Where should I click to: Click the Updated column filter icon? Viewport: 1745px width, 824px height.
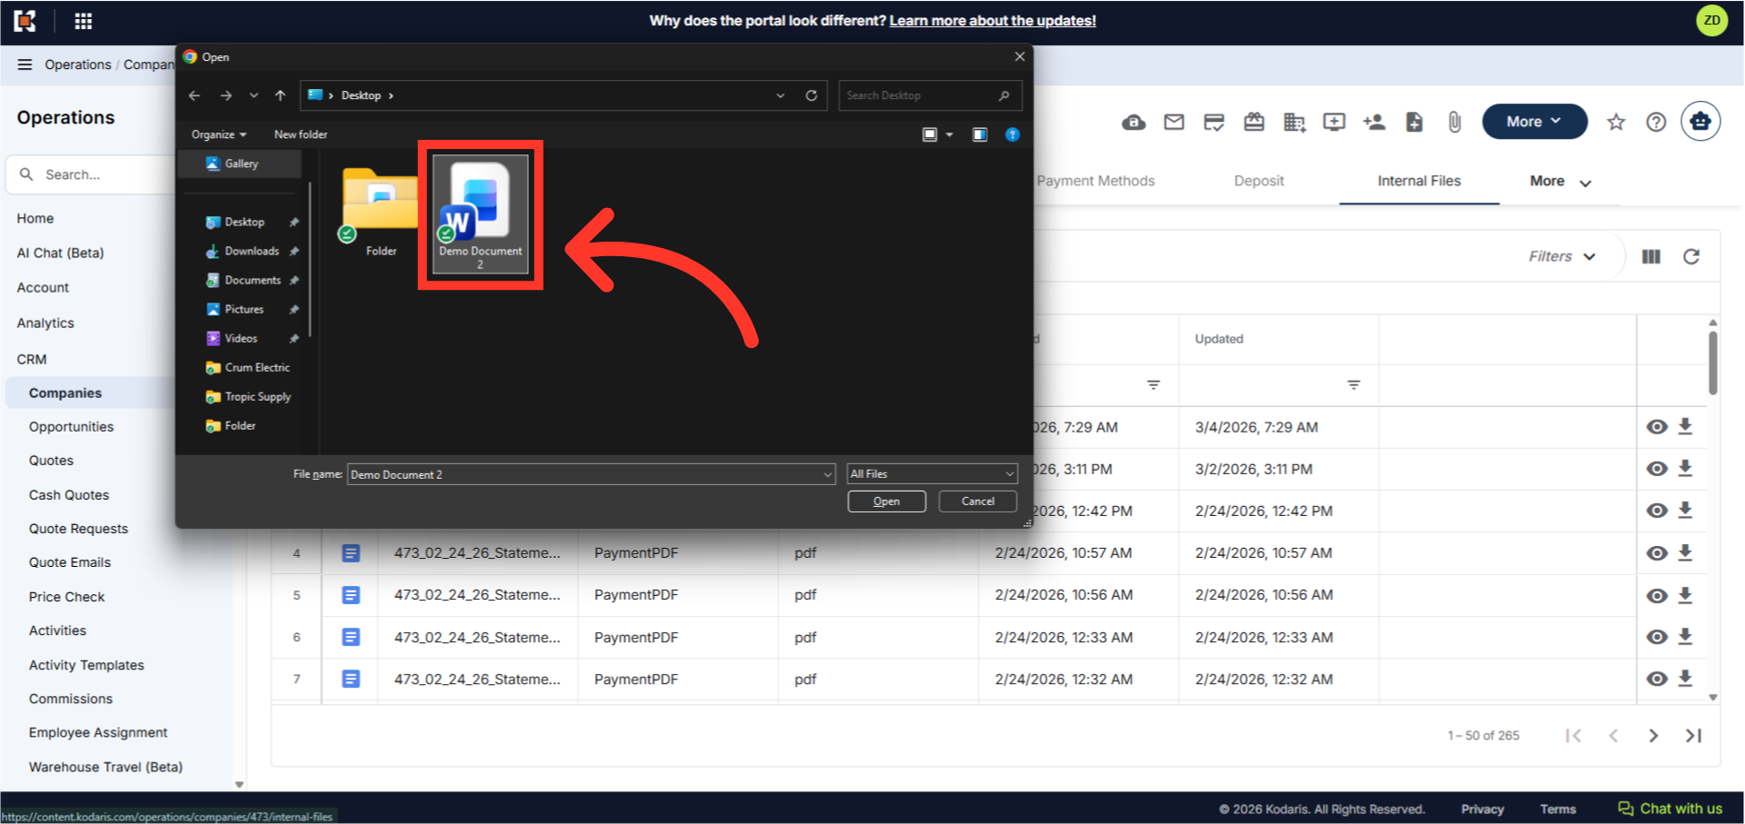pos(1353,385)
